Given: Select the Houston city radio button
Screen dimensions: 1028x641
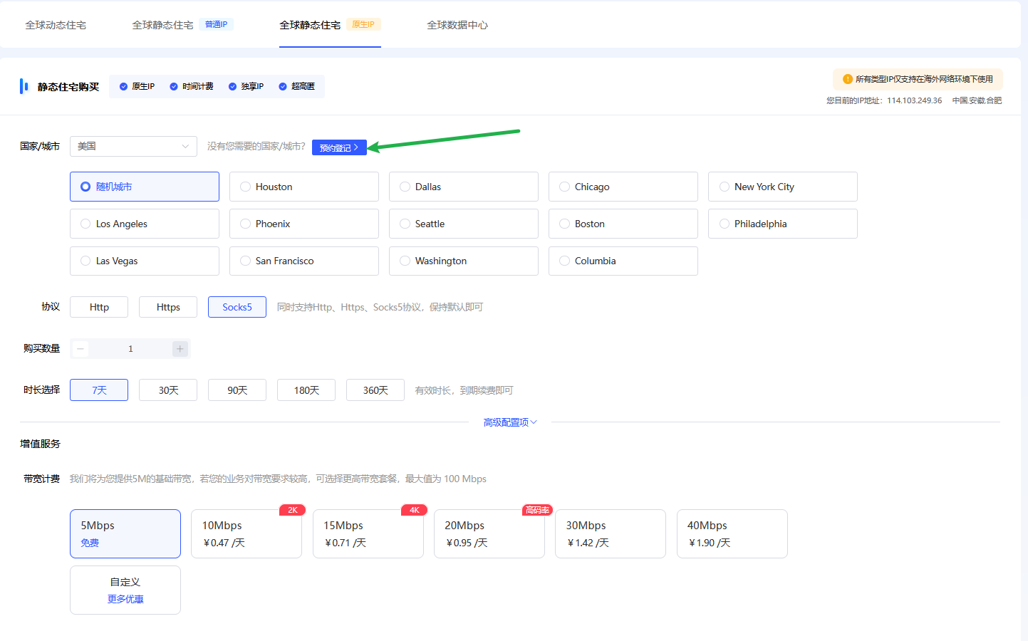Looking at the screenshot, I should pyautogui.click(x=246, y=187).
